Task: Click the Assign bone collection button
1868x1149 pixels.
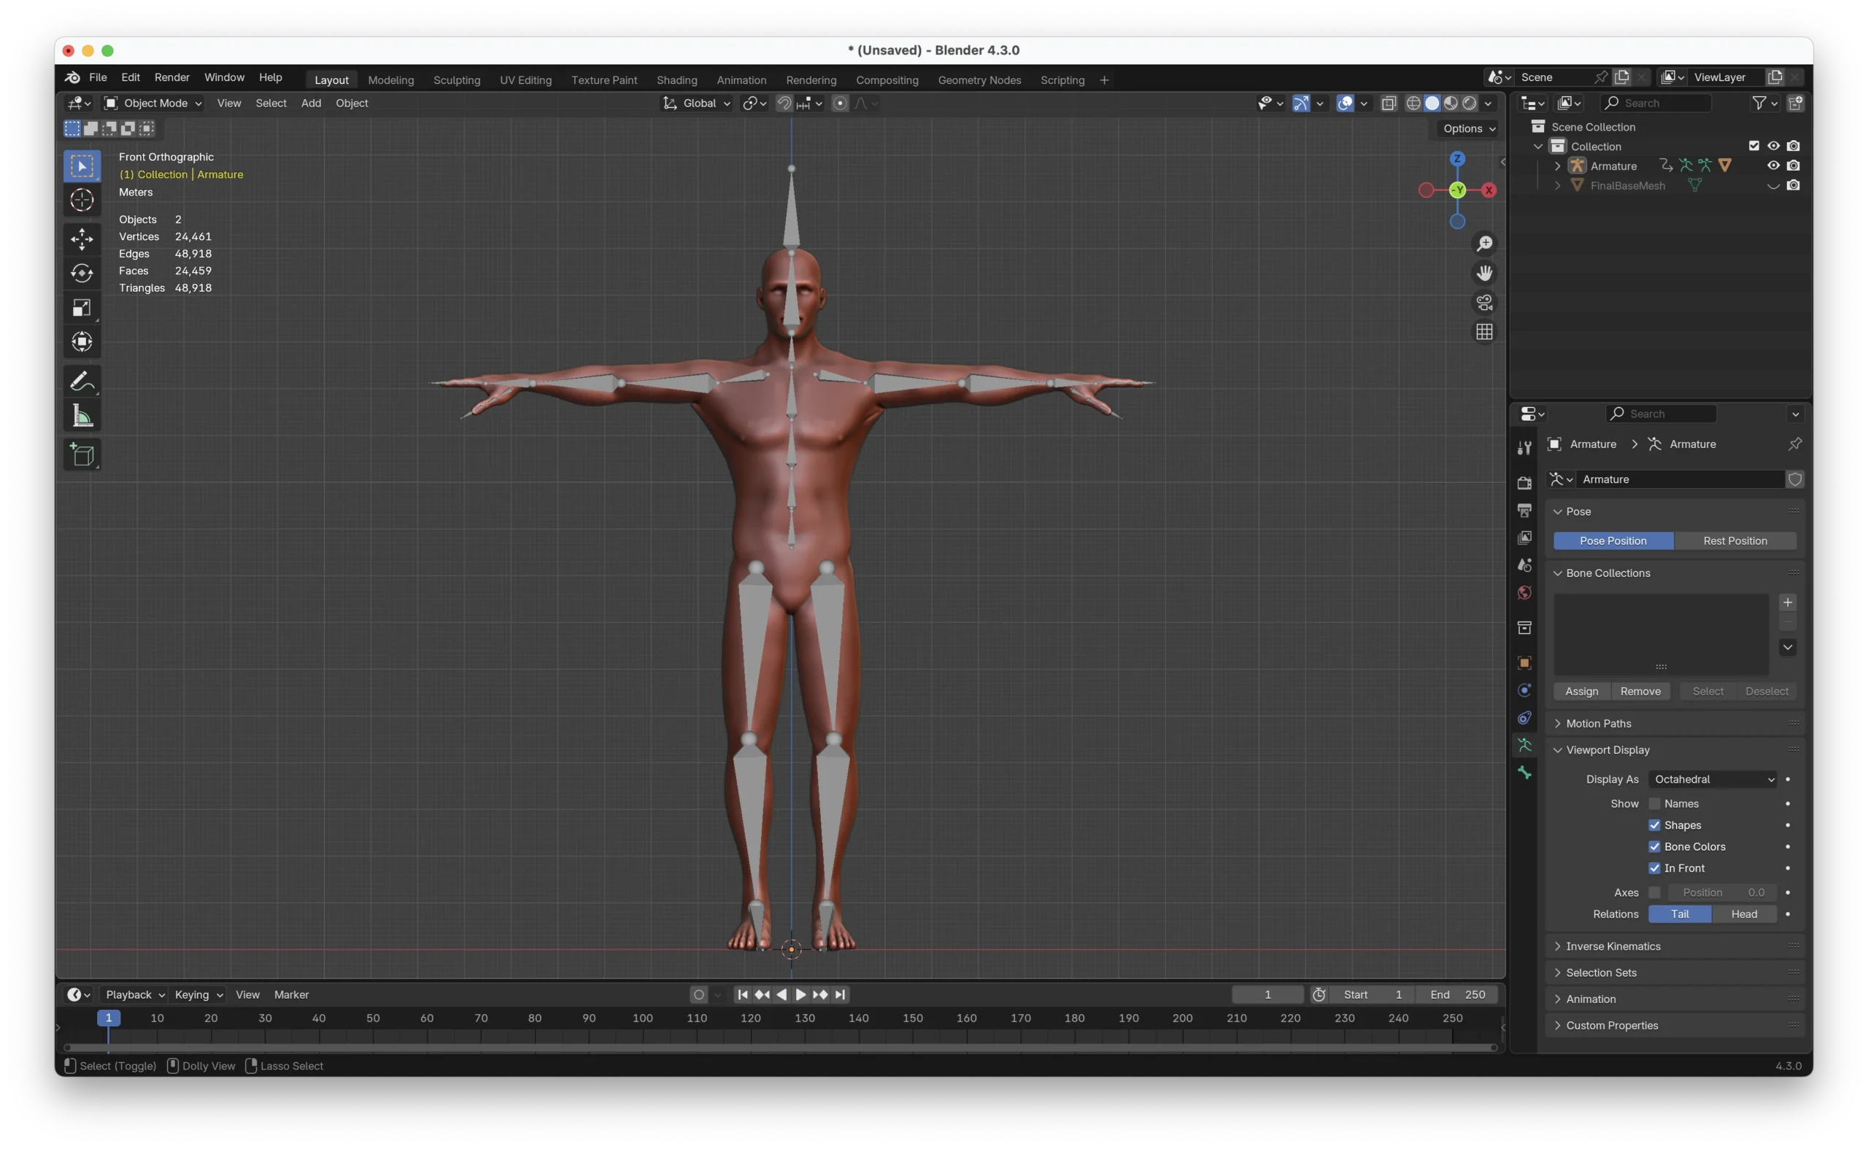Action: [x=1581, y=691]
